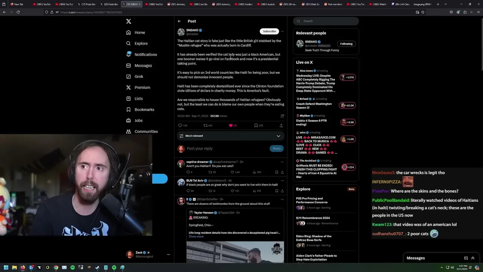Click the X logo in the sidebar
The width and height of the screenshot is (483, 272).
pos(129,22)
